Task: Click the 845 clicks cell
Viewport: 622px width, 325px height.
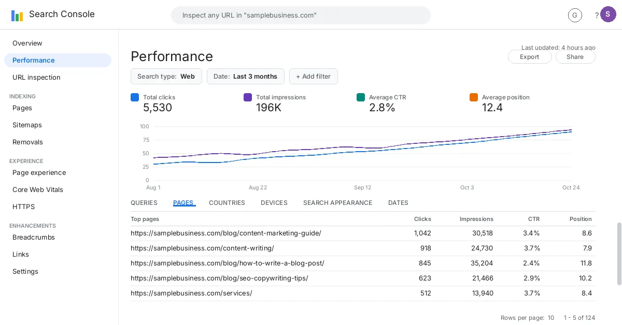Action: point(425,263)
